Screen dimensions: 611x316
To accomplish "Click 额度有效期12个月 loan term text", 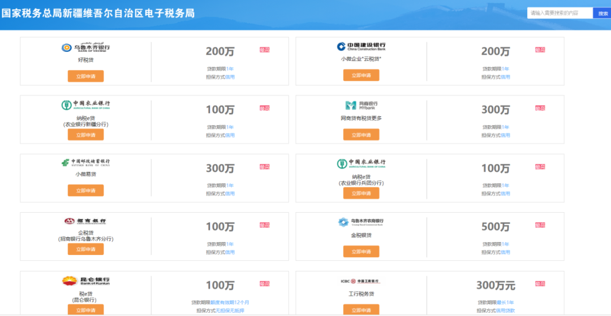I will (230, 302).
